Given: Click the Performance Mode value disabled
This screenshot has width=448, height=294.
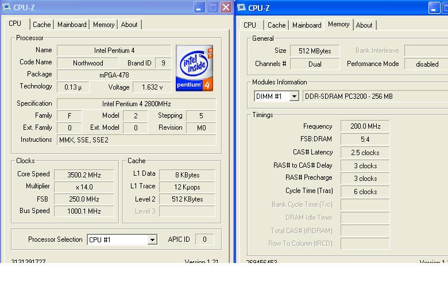Looking at the screenshot, I should point(427,64).
